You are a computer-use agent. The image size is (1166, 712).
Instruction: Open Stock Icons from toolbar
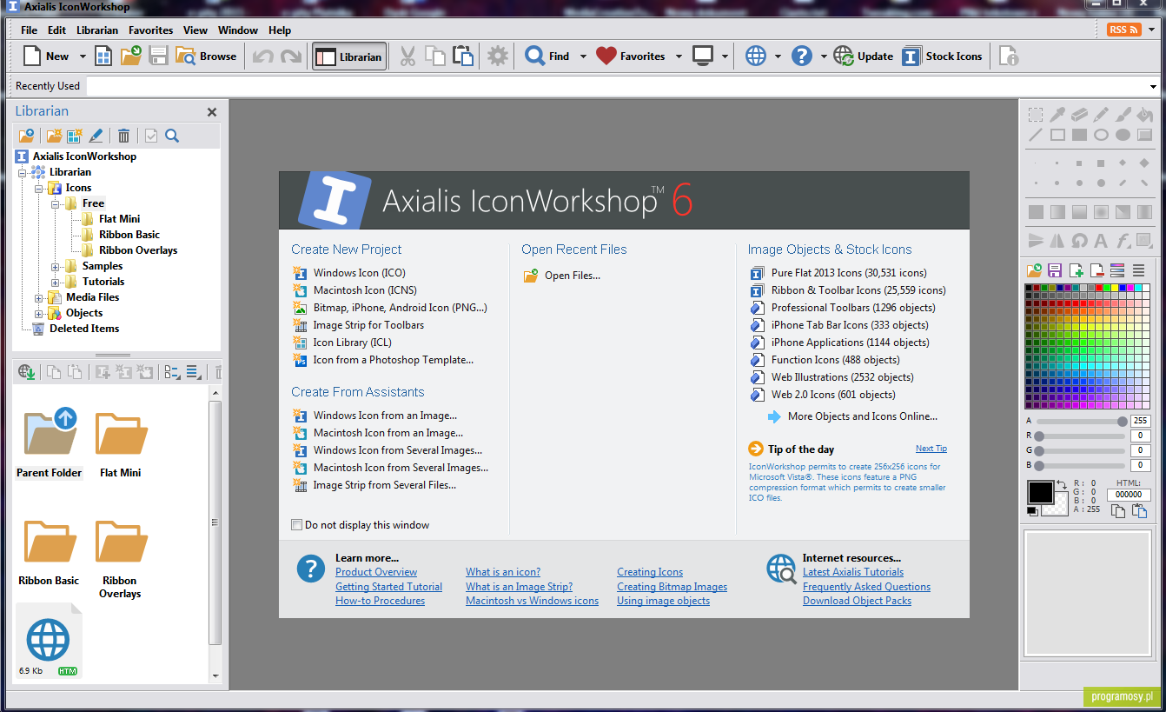[x=942, y=57]
